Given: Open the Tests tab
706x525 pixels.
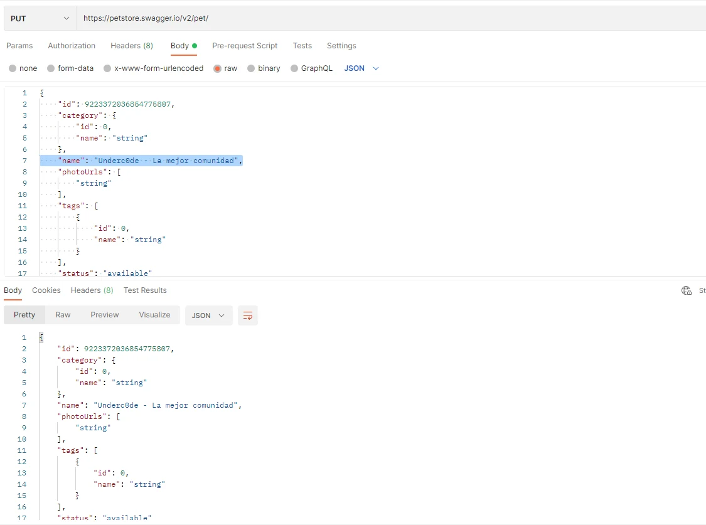Looking at the screenshot, I should click(302, 46).
